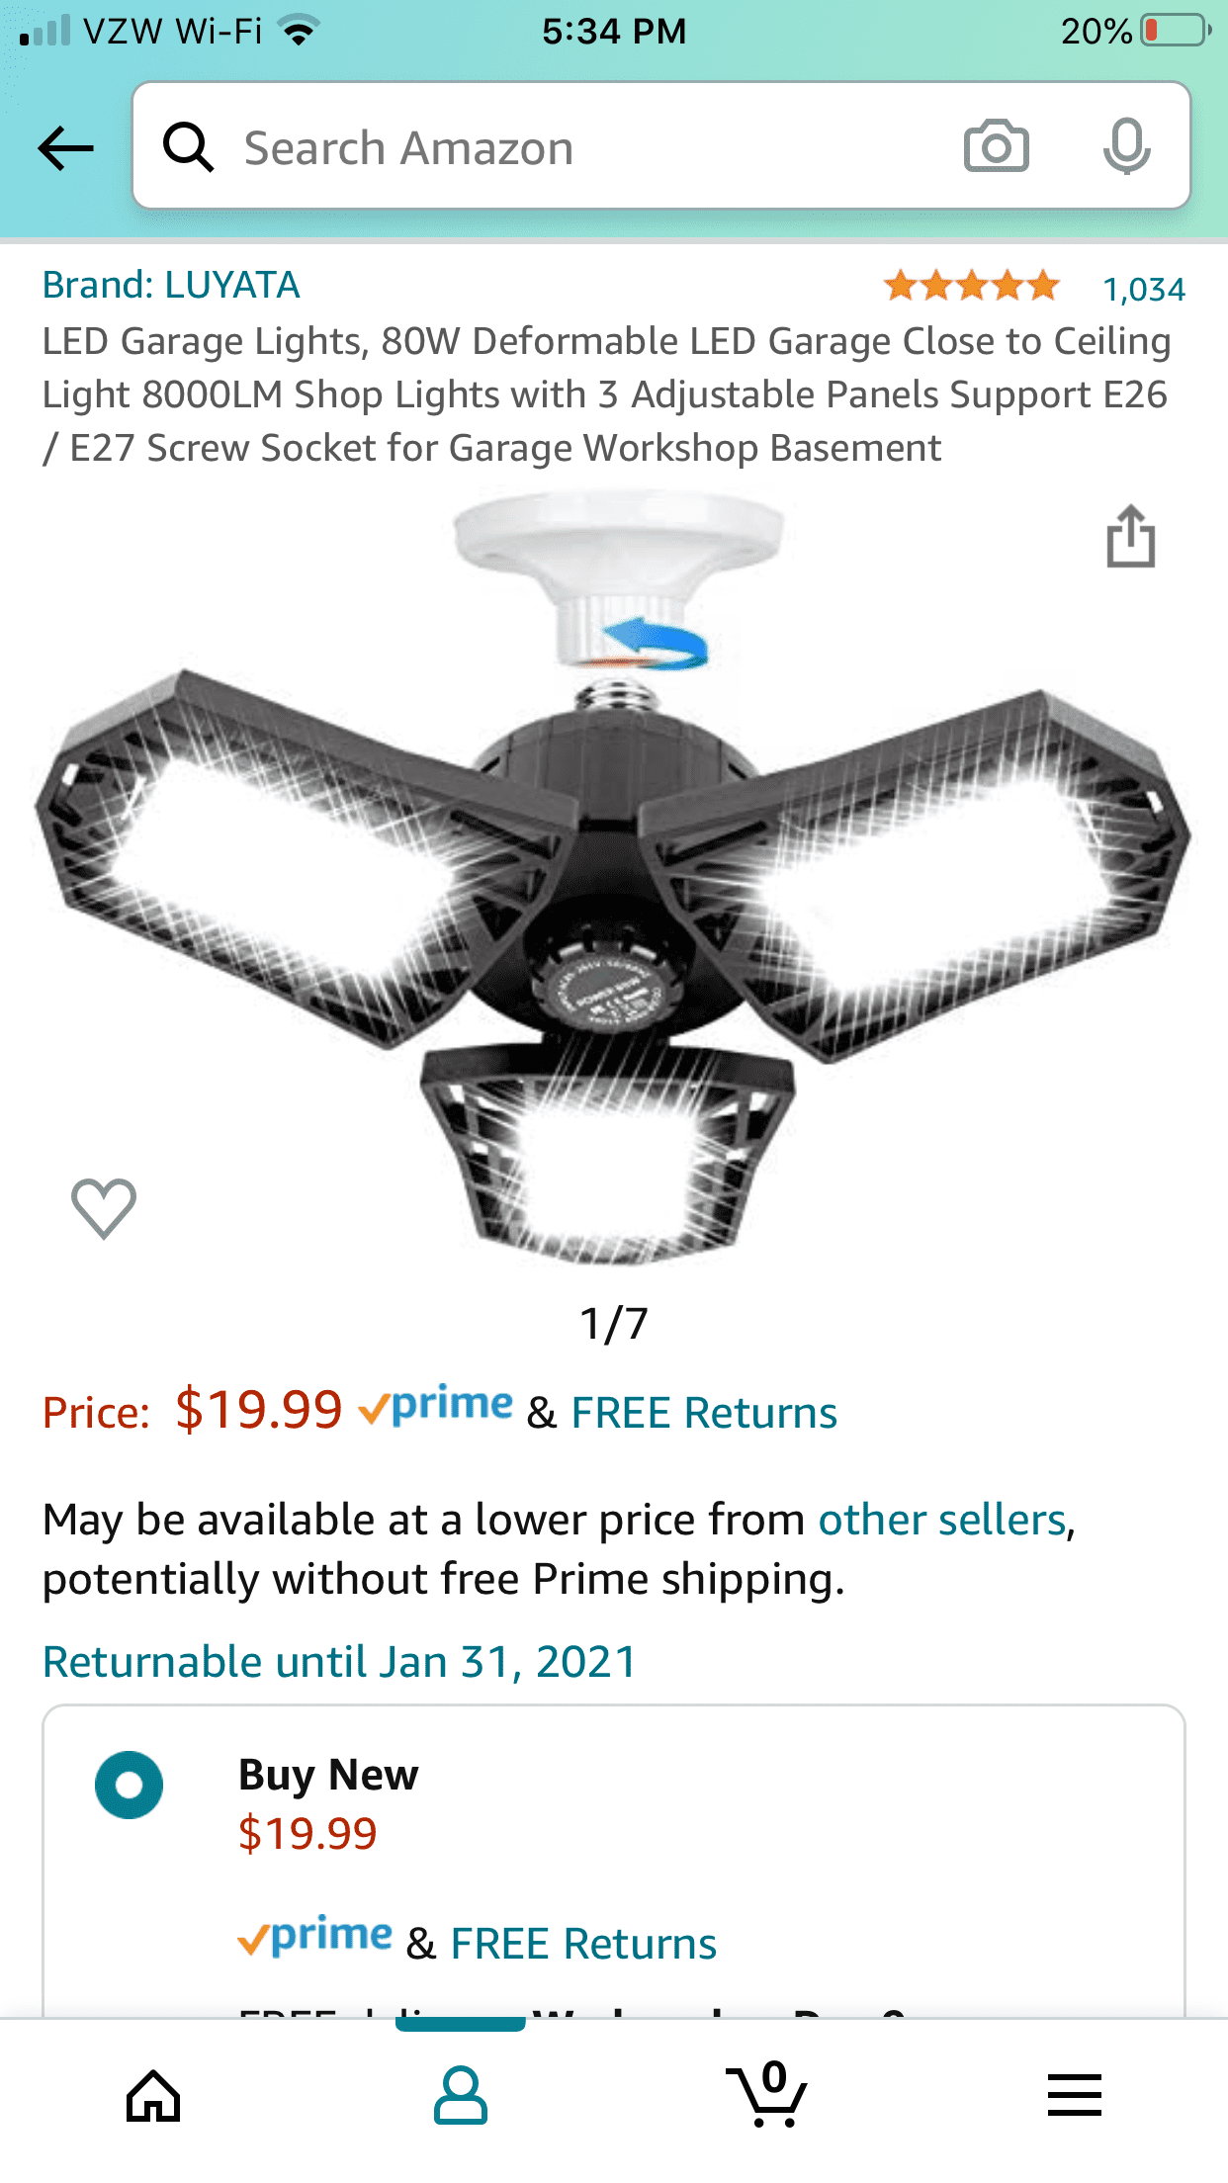Tap FREE Returns beside the price
The width and height of the screenshot is (1228, 2183).
(704, 1413)
